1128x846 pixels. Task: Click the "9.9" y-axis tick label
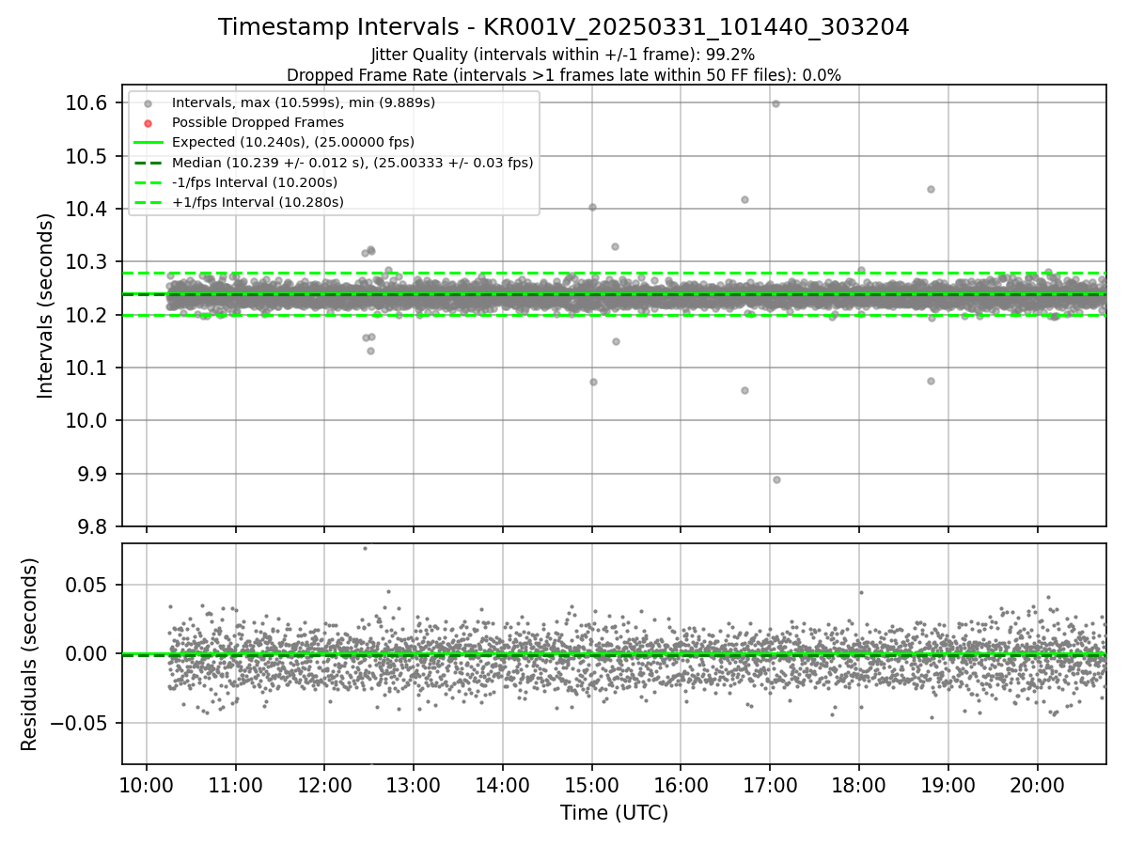pos(92,474)
